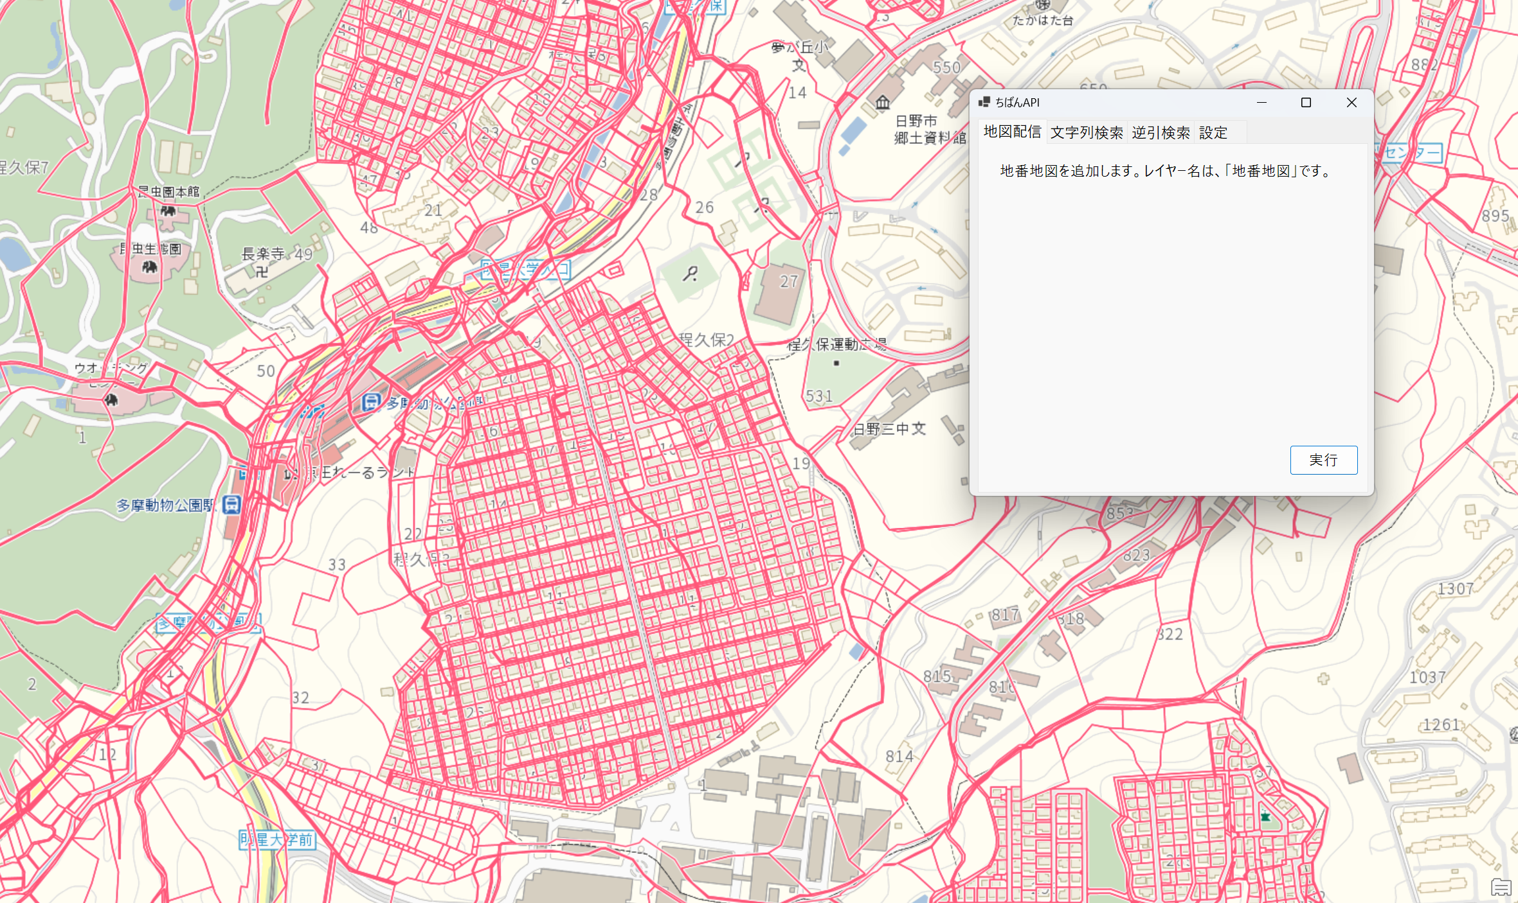Click the 実行 button
This screenshot has width=1518, height=903.
click(1323, 460)
